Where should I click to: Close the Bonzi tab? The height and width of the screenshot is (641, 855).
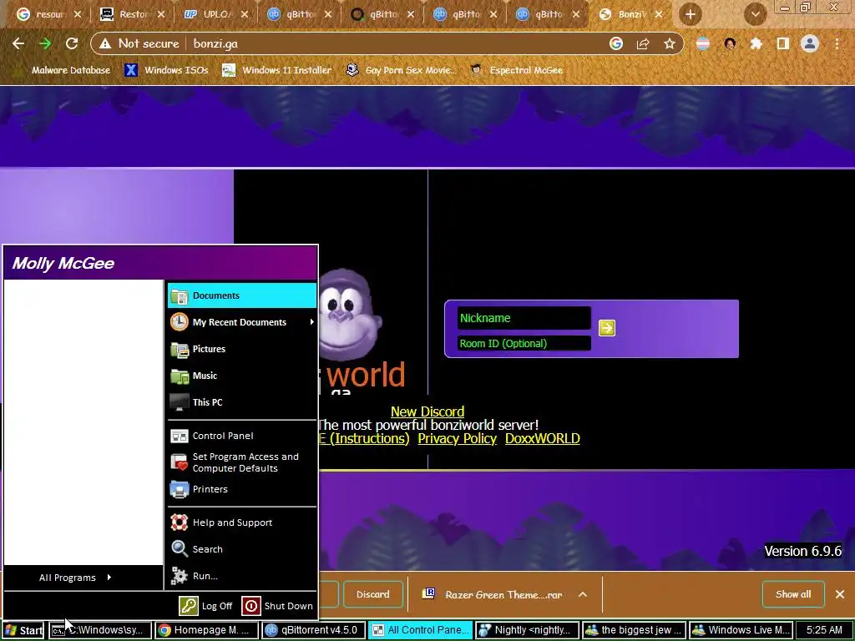click(x=659, y=14)
